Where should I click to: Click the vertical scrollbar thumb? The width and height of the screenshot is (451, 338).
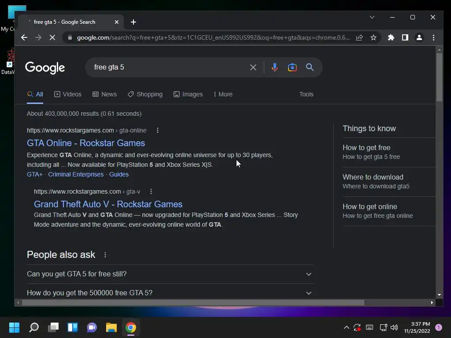439,77
